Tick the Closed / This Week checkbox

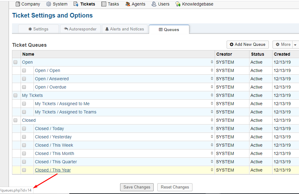click(x=24, y=145)
